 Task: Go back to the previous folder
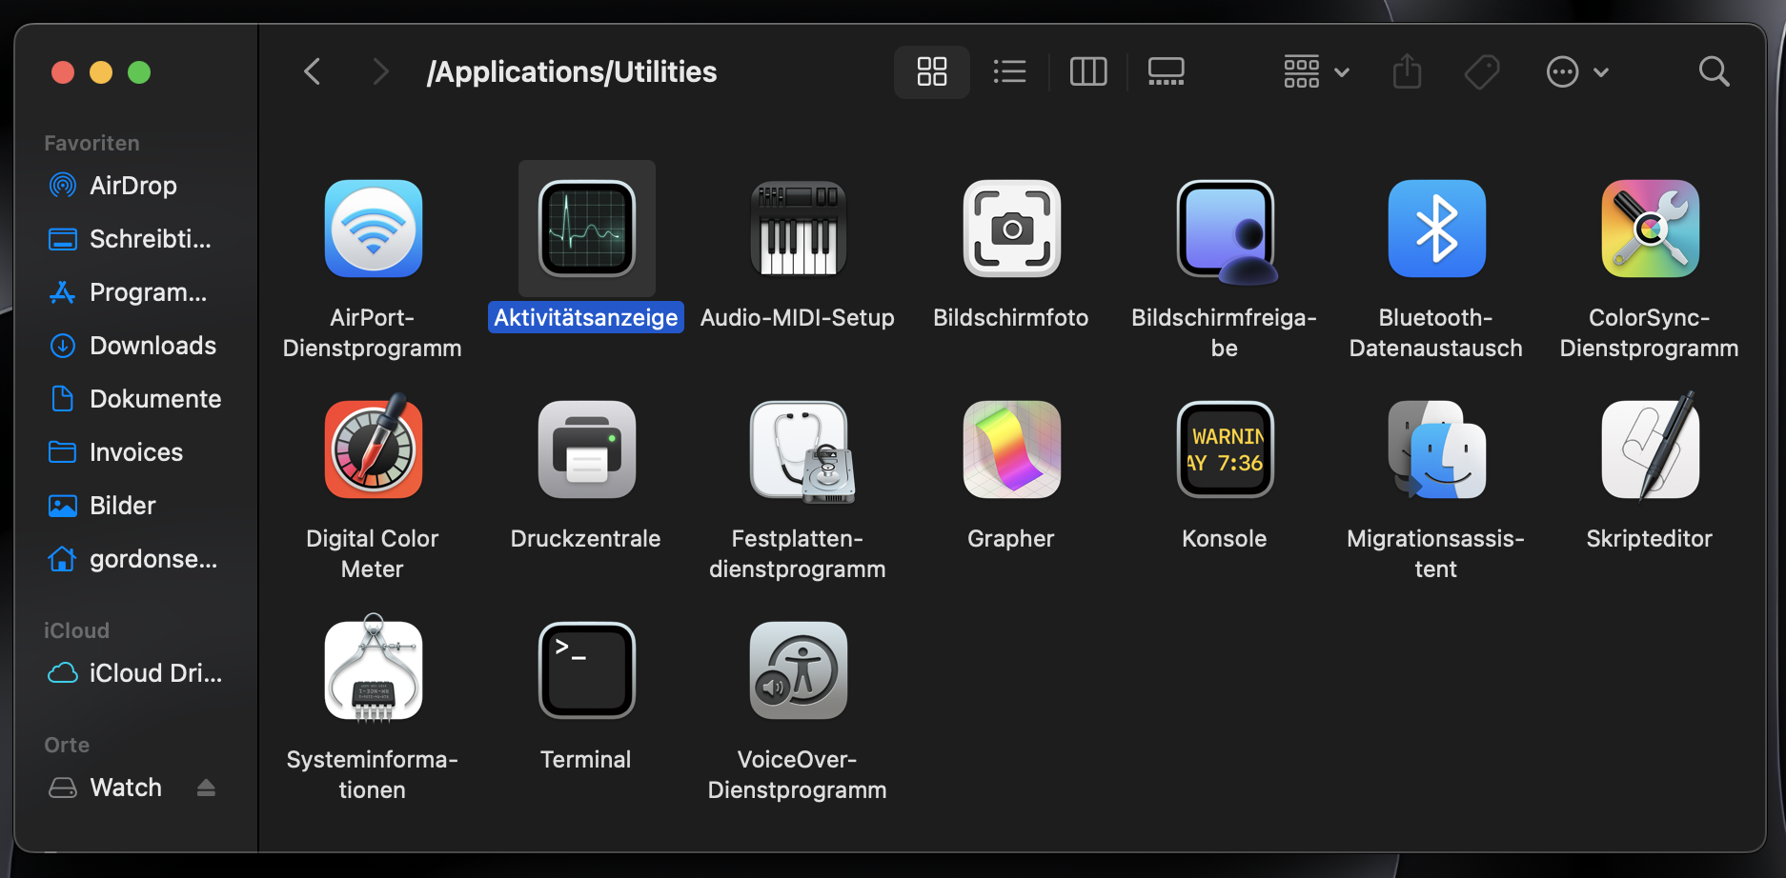[312, 71]
